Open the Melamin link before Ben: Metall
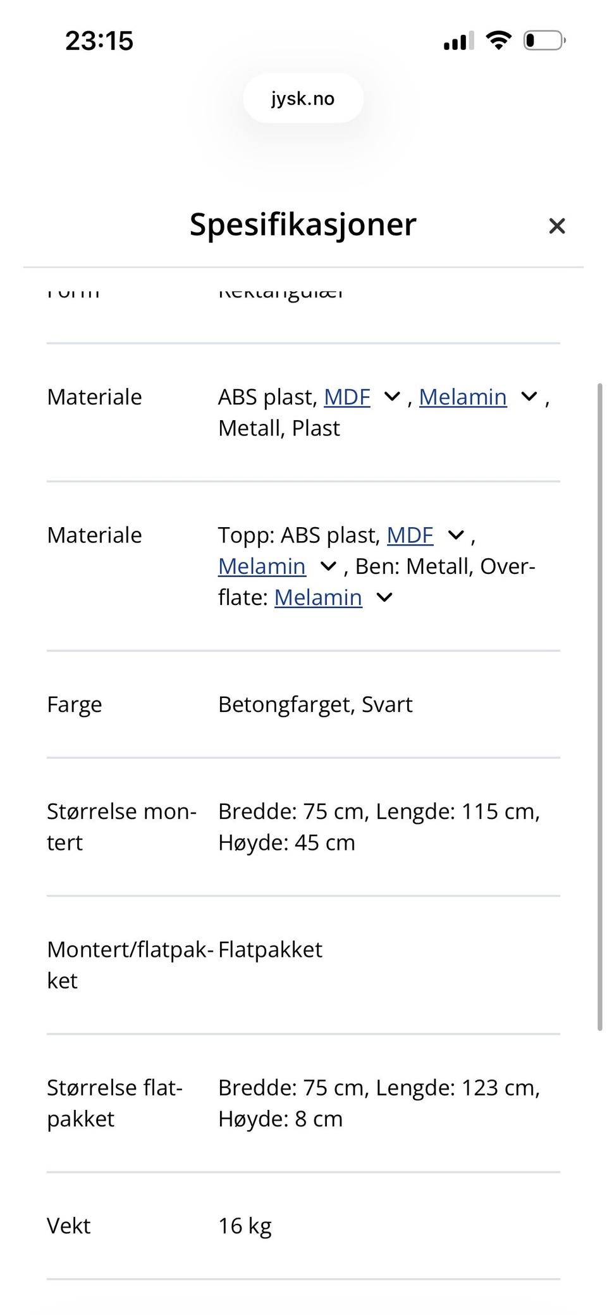This screenshot has height=1315, width=607. coord(262,566)
